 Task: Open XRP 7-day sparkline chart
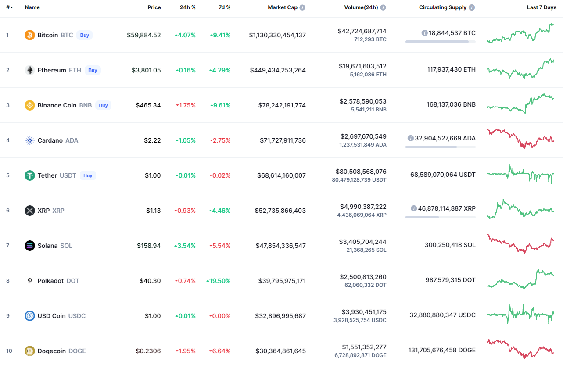pos(520,209)
